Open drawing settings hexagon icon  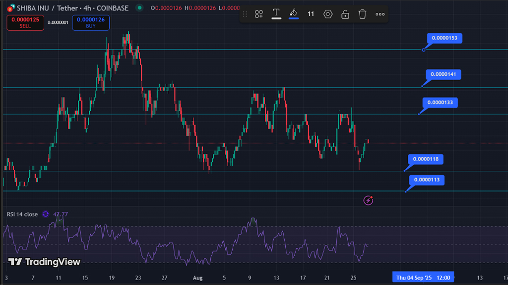(x=328, y=14)
